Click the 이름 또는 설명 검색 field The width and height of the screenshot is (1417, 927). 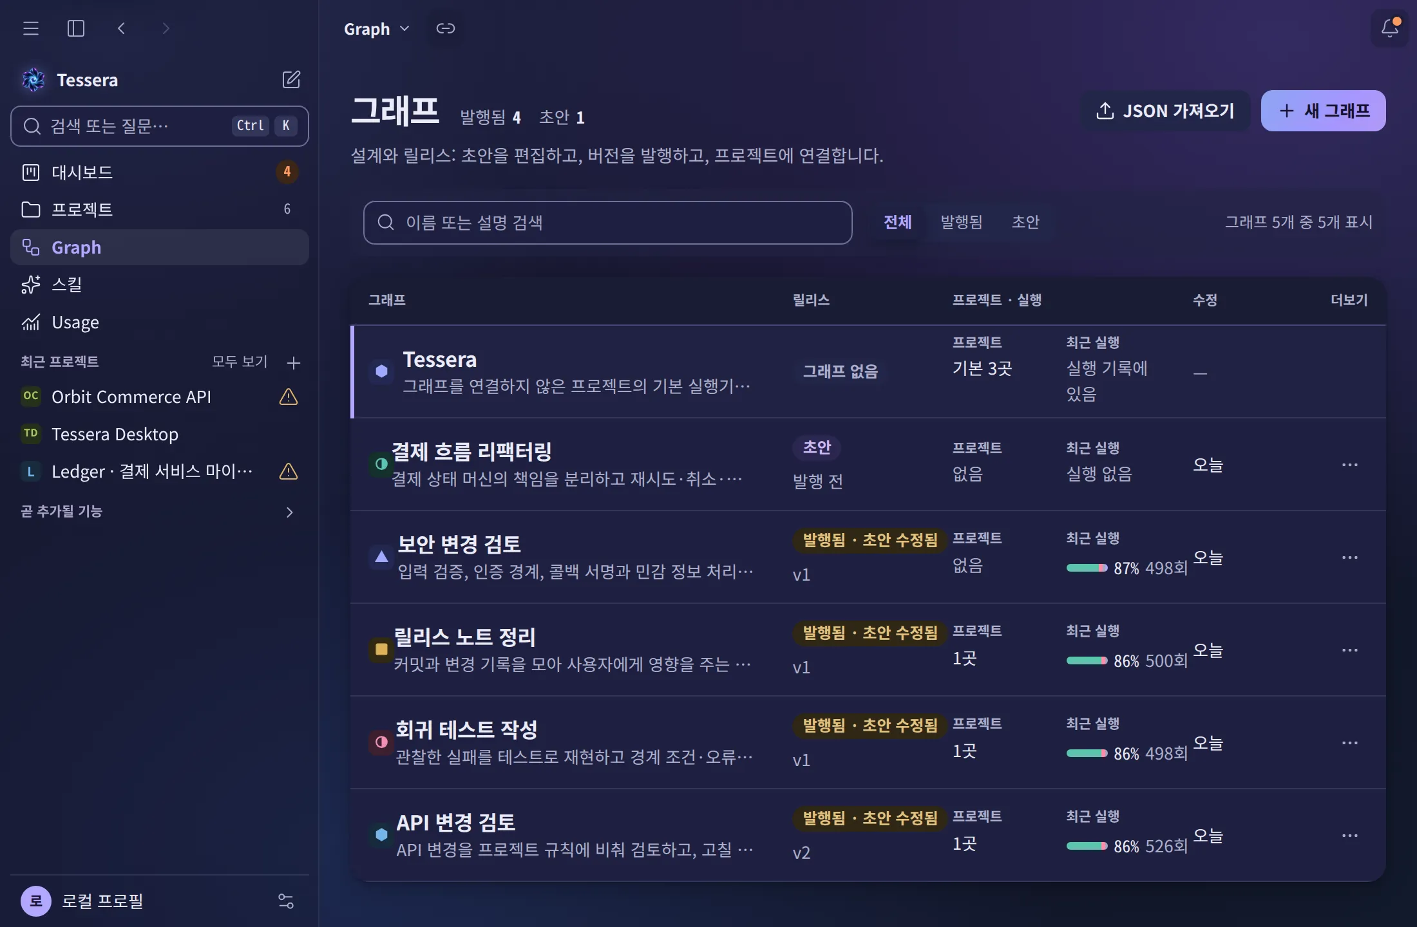pos(607,223)
